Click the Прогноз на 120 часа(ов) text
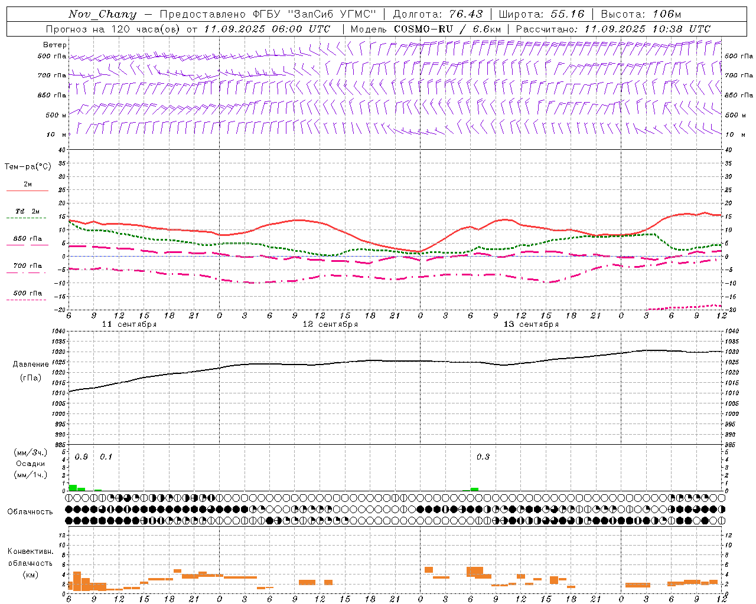The width and height of the screenshot is (756, 604). (x=113, y=29)
